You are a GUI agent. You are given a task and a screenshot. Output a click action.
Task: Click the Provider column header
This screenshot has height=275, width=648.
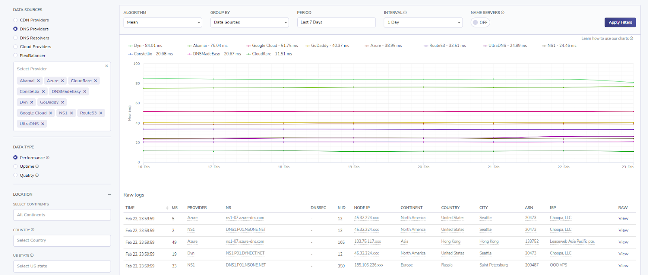pyautogui.click(x=197, y=208)
